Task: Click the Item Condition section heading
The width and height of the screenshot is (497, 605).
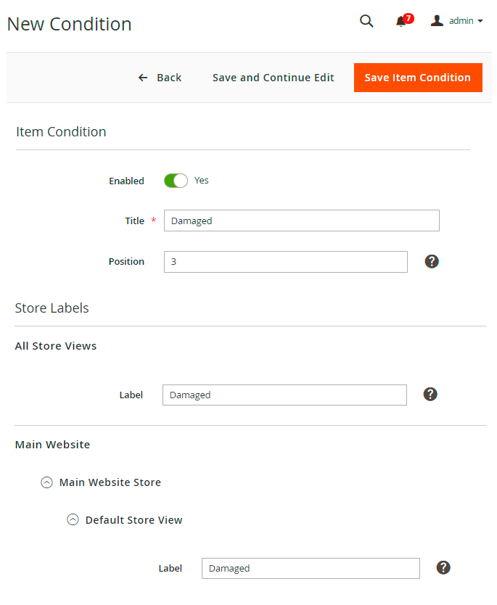Action: [x=61, y=132]
